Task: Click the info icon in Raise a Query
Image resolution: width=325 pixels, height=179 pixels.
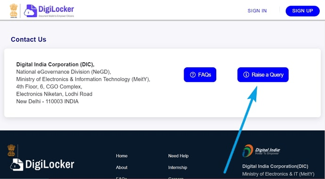Action: point(246,75)
